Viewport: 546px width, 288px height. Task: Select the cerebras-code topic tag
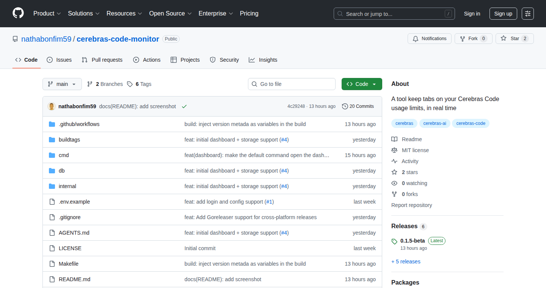(471, 123)
